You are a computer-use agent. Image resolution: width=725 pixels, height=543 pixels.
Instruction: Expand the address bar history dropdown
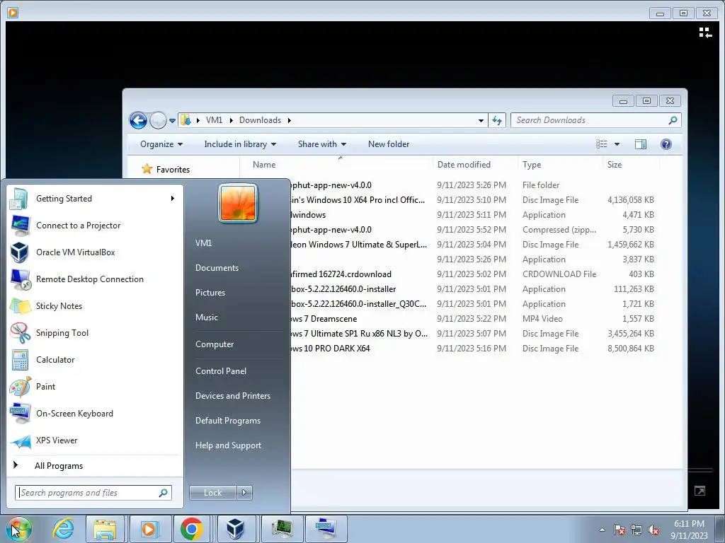pyautogui.click(x=481, y=120)
